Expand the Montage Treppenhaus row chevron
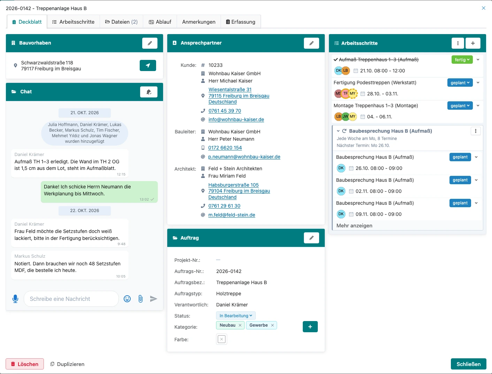492x374 pixels. [478, 106]
